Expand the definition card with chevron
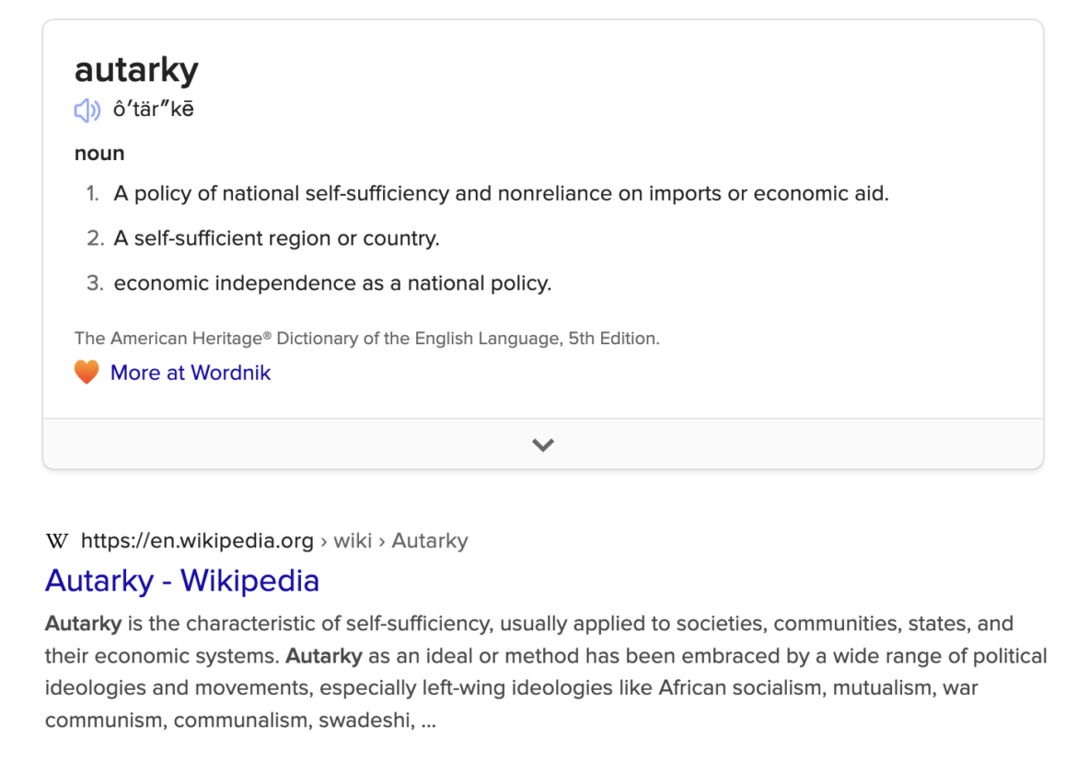Viewport: 1077px width, 772px height. point(543,445)
